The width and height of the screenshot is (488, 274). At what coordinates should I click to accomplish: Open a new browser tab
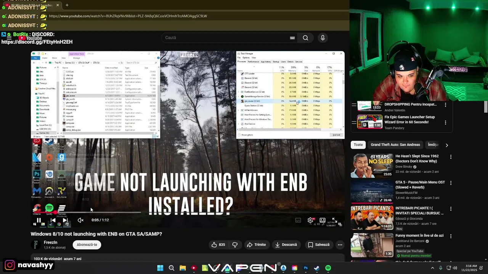[x=67, y=5]
